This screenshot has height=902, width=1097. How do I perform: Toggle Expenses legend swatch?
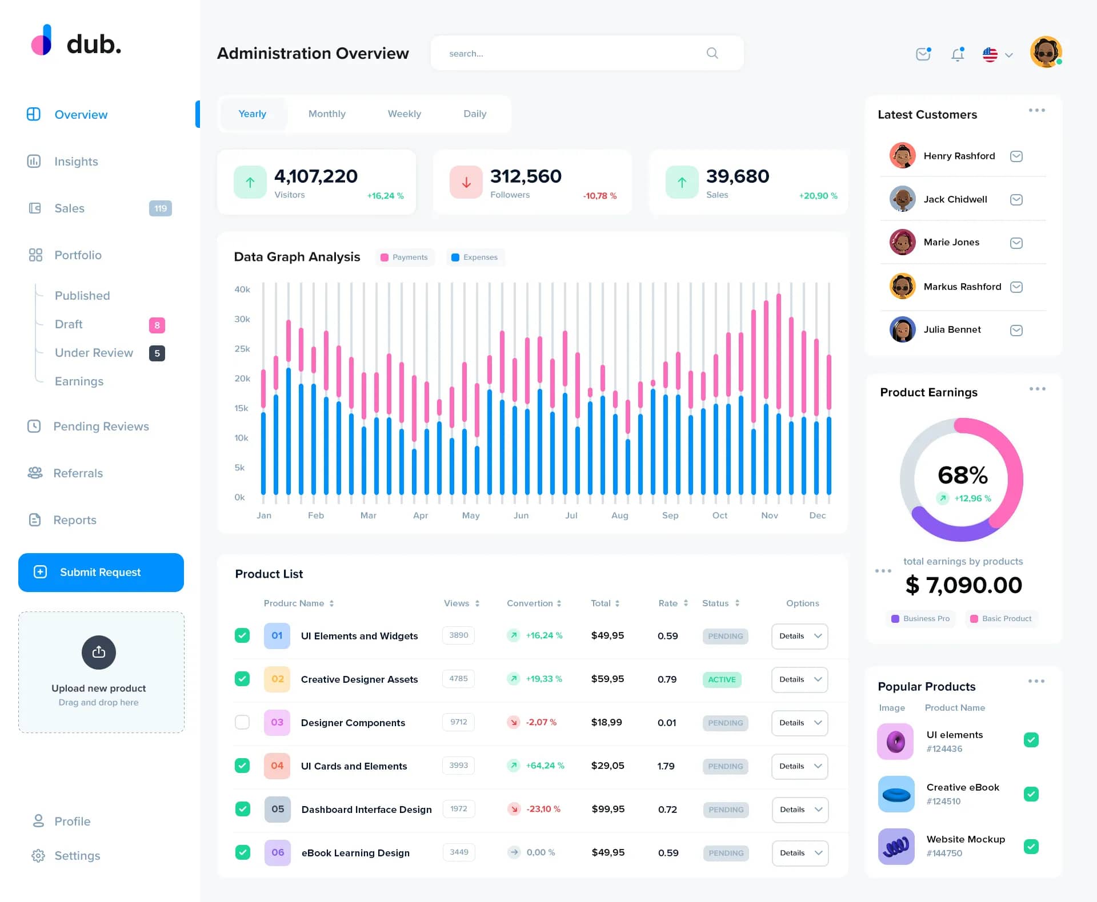pos(455,257)
